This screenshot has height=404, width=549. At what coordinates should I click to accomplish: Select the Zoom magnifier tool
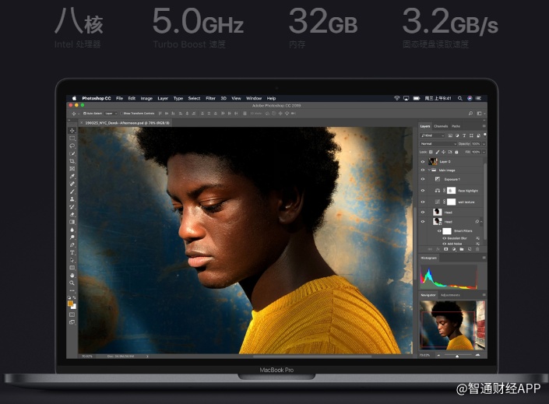pyautogui.click(x=72, y=283)
